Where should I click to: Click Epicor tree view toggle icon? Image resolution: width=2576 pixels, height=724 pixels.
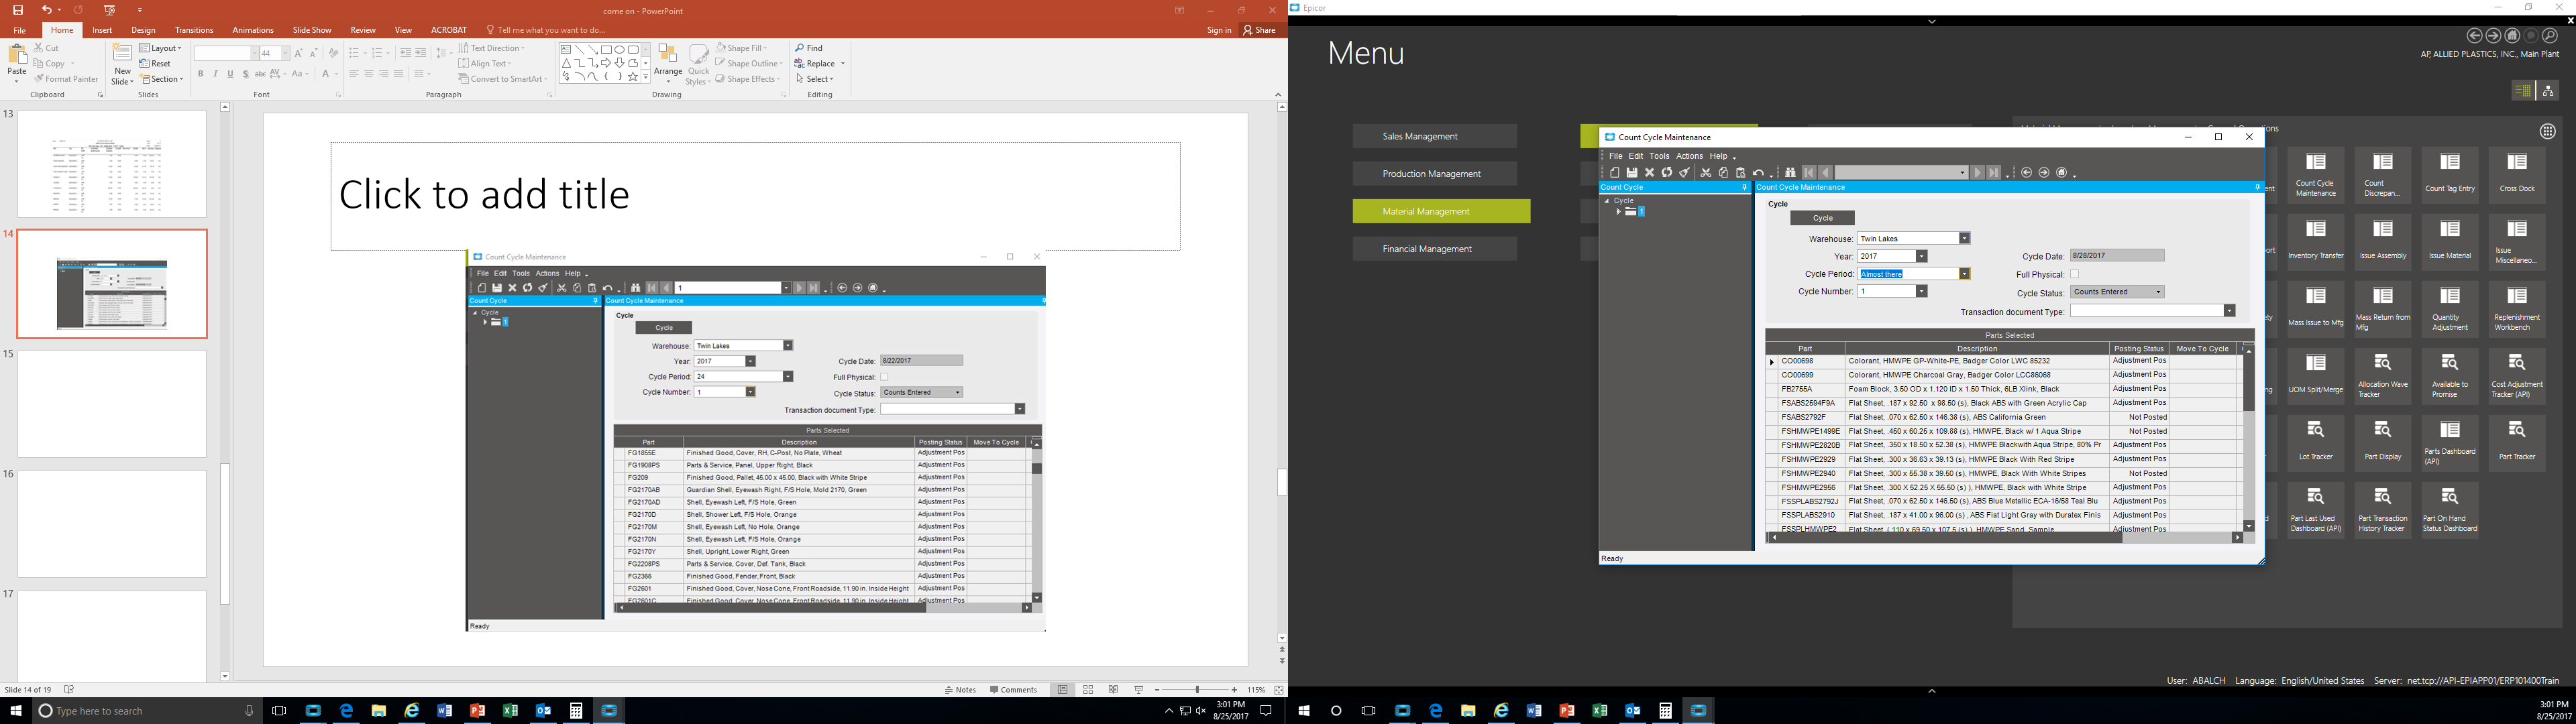(x=2548, y=91)
